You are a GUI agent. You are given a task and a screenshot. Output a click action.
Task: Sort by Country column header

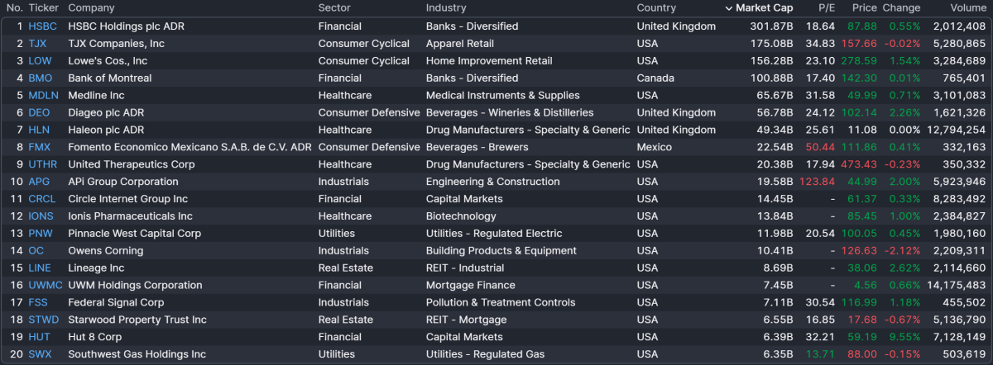pos(656,8)
